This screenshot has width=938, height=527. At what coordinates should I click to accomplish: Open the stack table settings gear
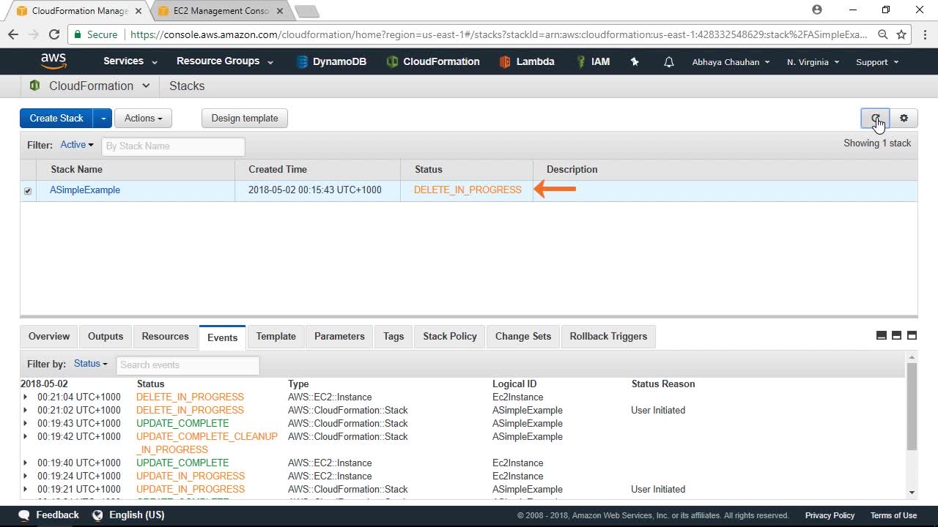click(904, 118)
